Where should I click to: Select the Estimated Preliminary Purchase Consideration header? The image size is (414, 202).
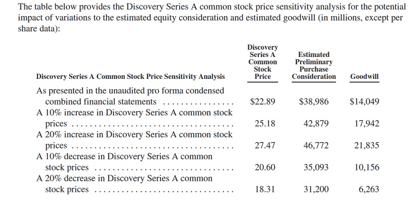[x=314, y=66]
